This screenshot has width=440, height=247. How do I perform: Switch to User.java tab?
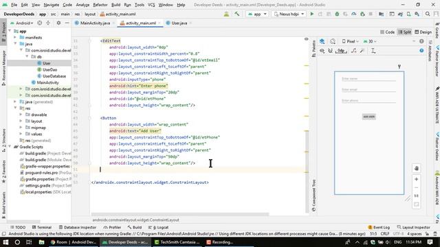pyautogui.click(x=179, y=23)
